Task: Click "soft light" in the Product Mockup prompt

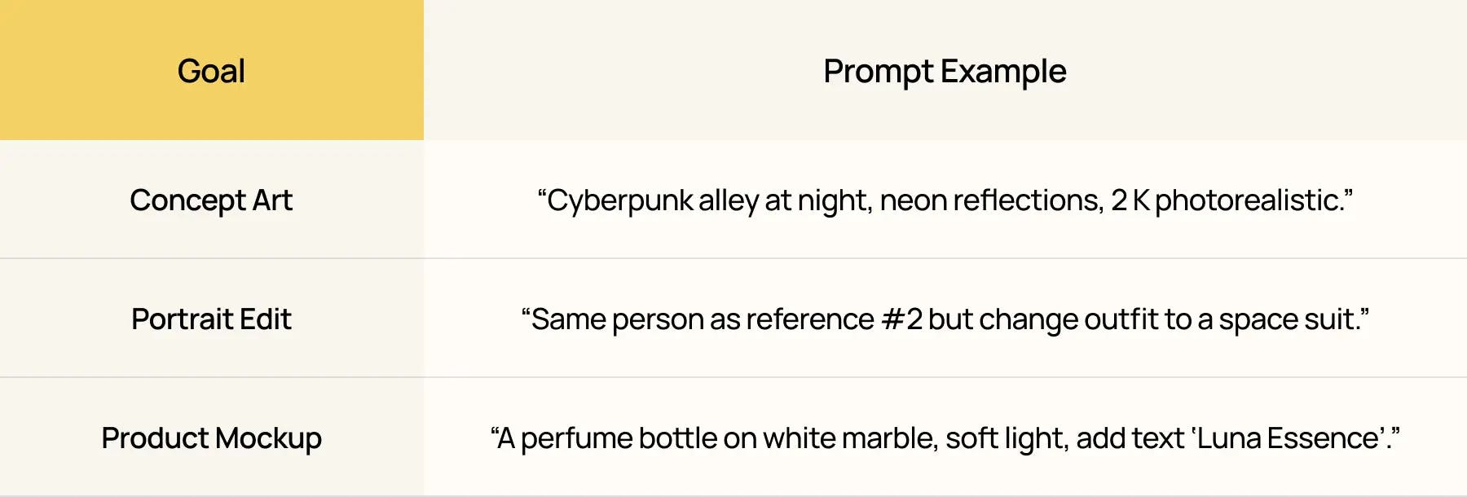Action: pos(1005,438)
